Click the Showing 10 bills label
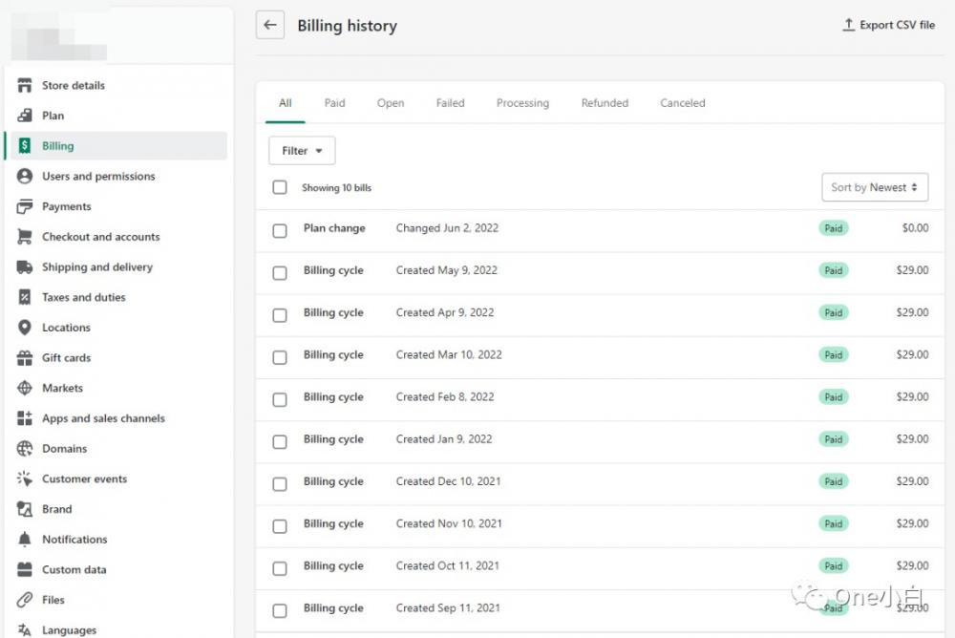The height and width of the screenshot is (638, 955). 336,188
